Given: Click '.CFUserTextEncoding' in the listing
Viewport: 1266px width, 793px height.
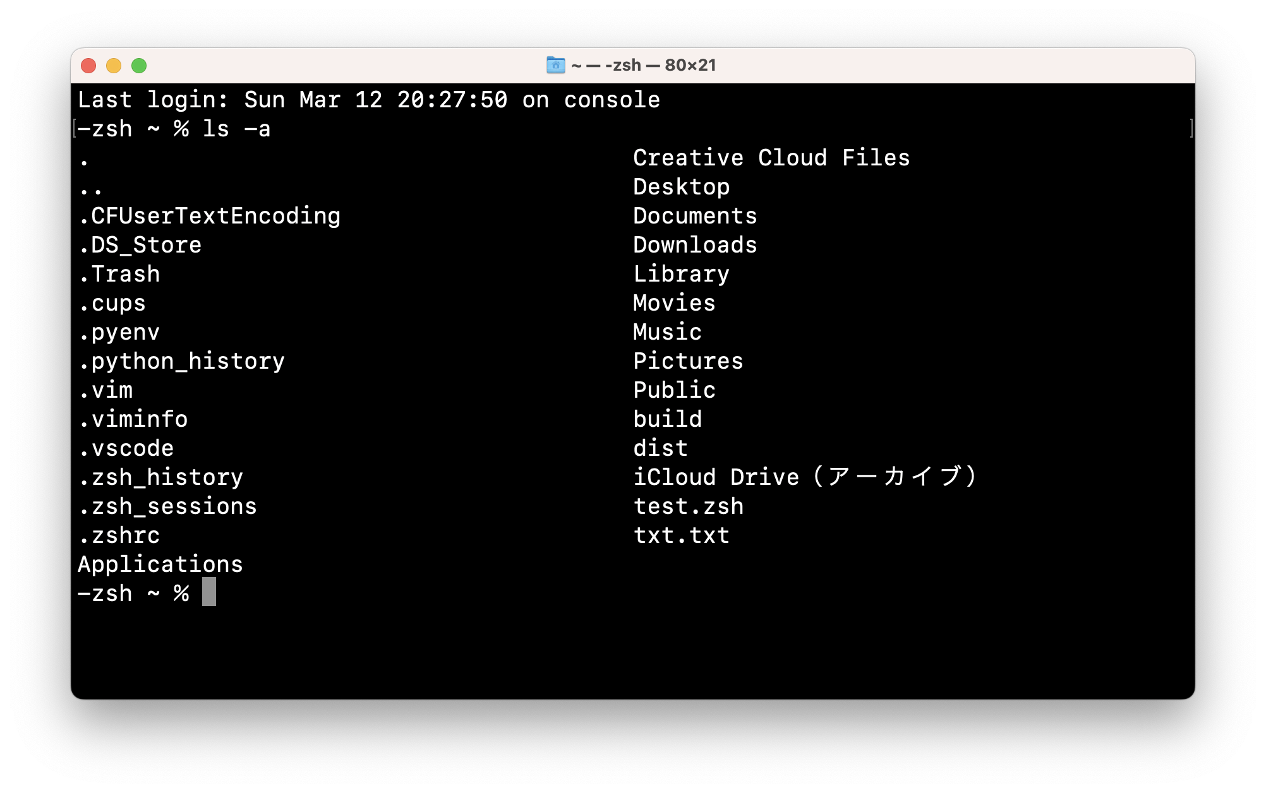Looking at the screenshot, I should [210, 216].
